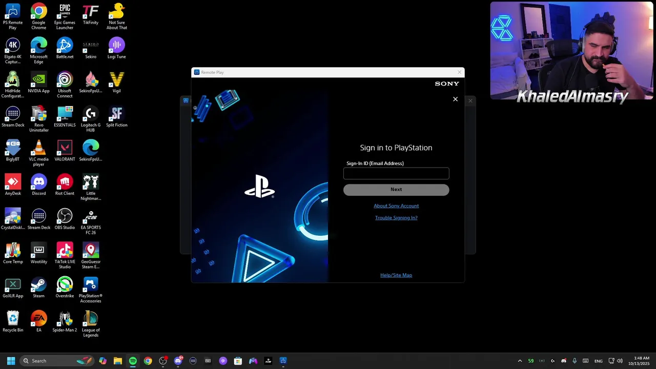Screen dimensions: 656x369
Task: Open Wootility desktop icon
Action: tap(38, 254)
